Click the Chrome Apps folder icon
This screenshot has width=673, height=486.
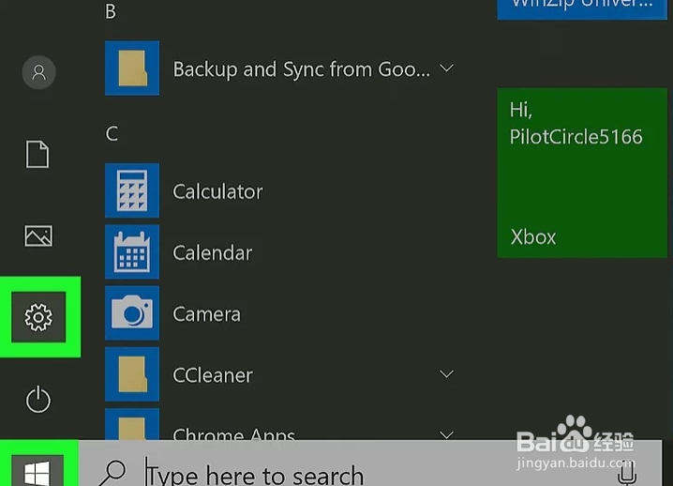pos(132,425)
